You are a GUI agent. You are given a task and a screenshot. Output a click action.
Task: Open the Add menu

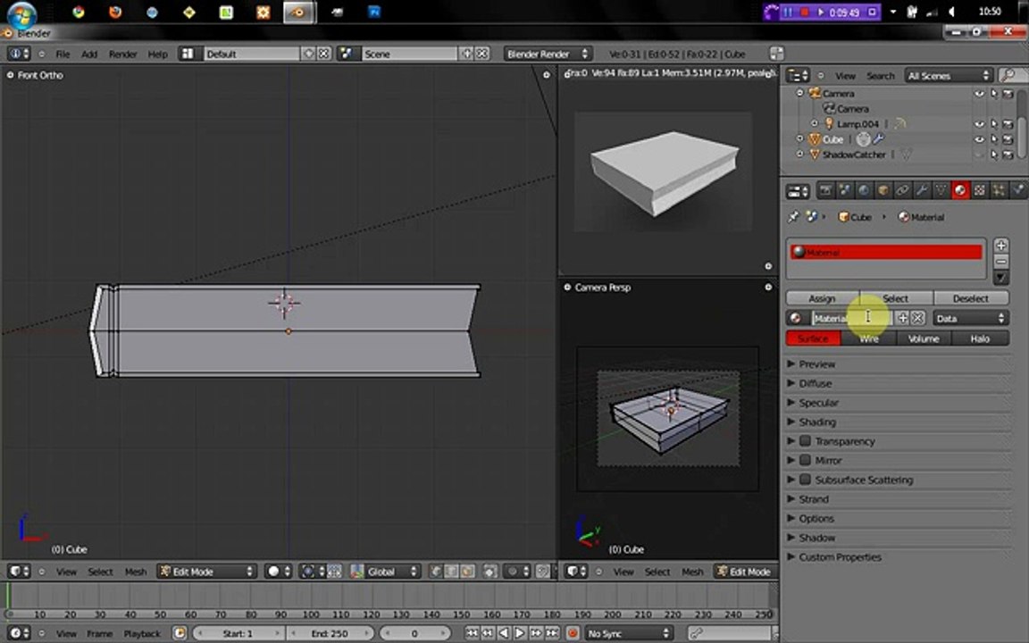[89, 54]
